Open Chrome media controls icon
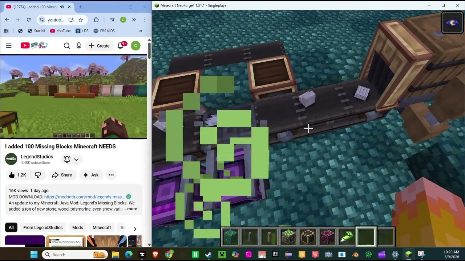Viewport: 465px width, 261px height. [x=112, y=20]
